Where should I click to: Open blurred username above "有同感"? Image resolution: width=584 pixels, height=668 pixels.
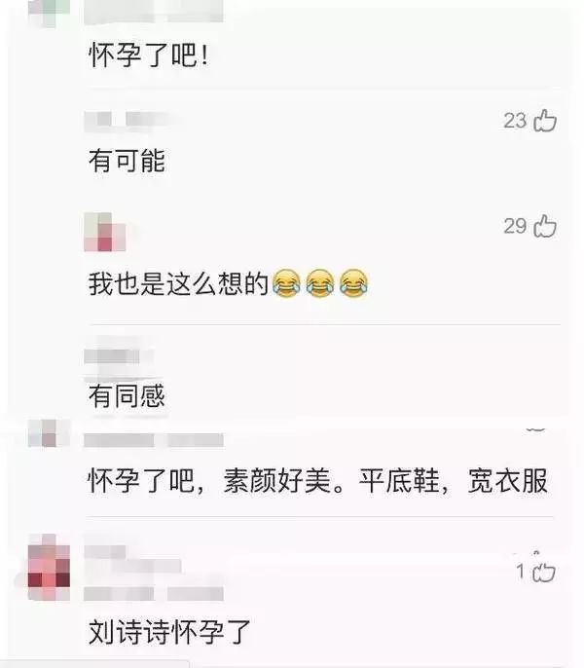point(112,356)
